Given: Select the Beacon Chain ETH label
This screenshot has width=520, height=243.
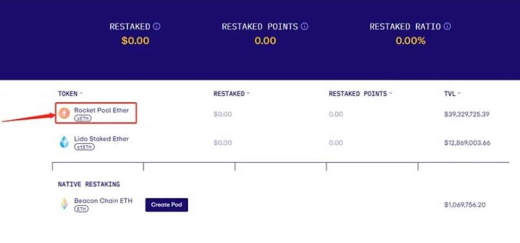Looking at the screenshot, I should pyautogui.click(x=103, y=201).
